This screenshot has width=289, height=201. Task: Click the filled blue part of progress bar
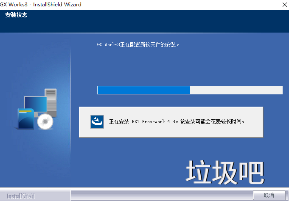pos(143,90)
